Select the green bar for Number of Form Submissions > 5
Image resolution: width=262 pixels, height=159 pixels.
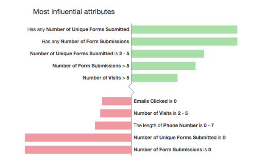click(164, 65)
